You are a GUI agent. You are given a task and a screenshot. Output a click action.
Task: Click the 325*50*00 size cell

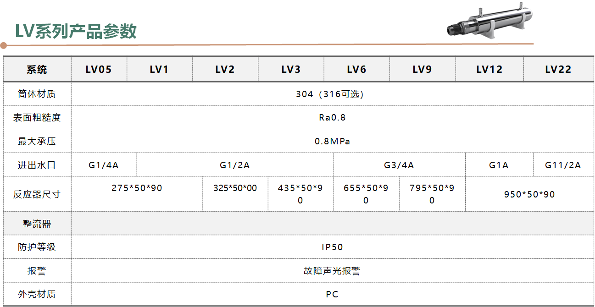click(x=235, y=188)
